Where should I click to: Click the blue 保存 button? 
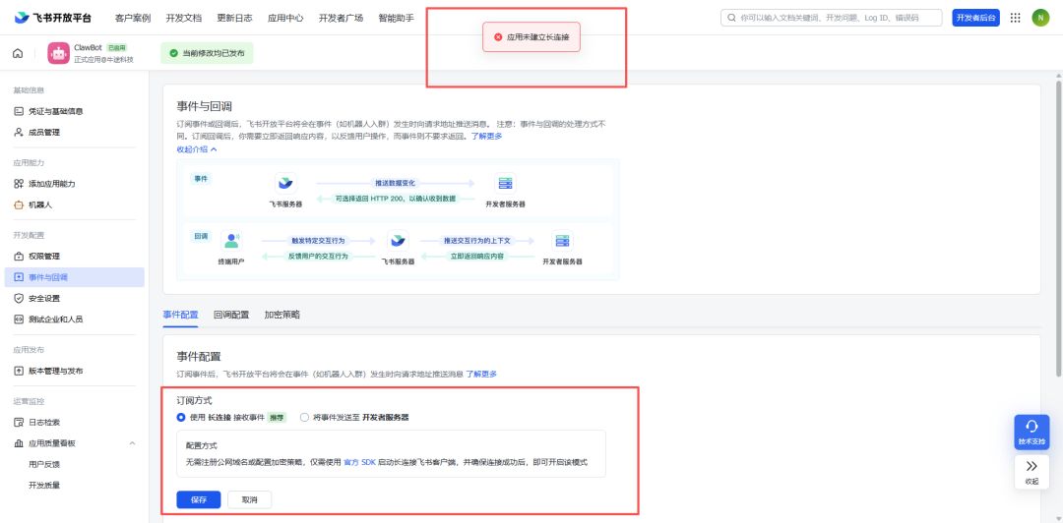coord(199,500)
